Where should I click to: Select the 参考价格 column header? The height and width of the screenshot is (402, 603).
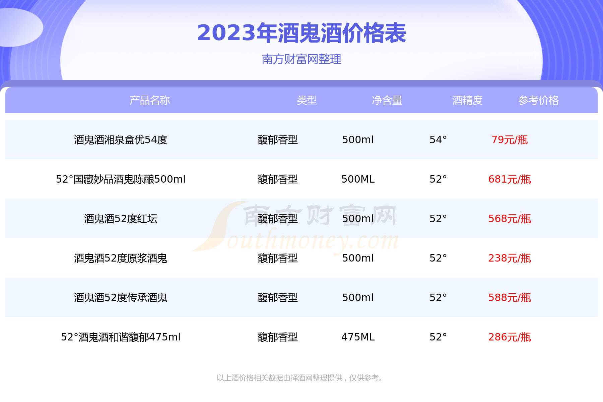(x=539, y=100)
